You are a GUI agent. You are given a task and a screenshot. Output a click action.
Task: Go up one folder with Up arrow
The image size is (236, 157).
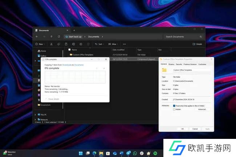pos(52,37)
